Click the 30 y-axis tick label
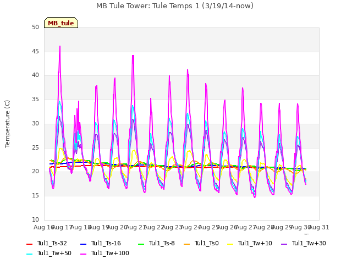 (35, 123)
